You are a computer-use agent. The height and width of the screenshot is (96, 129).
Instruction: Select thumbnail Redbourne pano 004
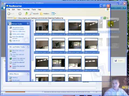click(x=91, y=26)
